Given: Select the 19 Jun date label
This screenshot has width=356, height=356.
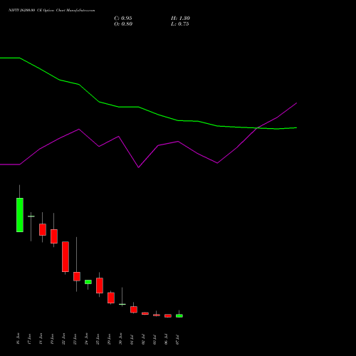Looking at the screenshot, I should [x=53, y=339].
